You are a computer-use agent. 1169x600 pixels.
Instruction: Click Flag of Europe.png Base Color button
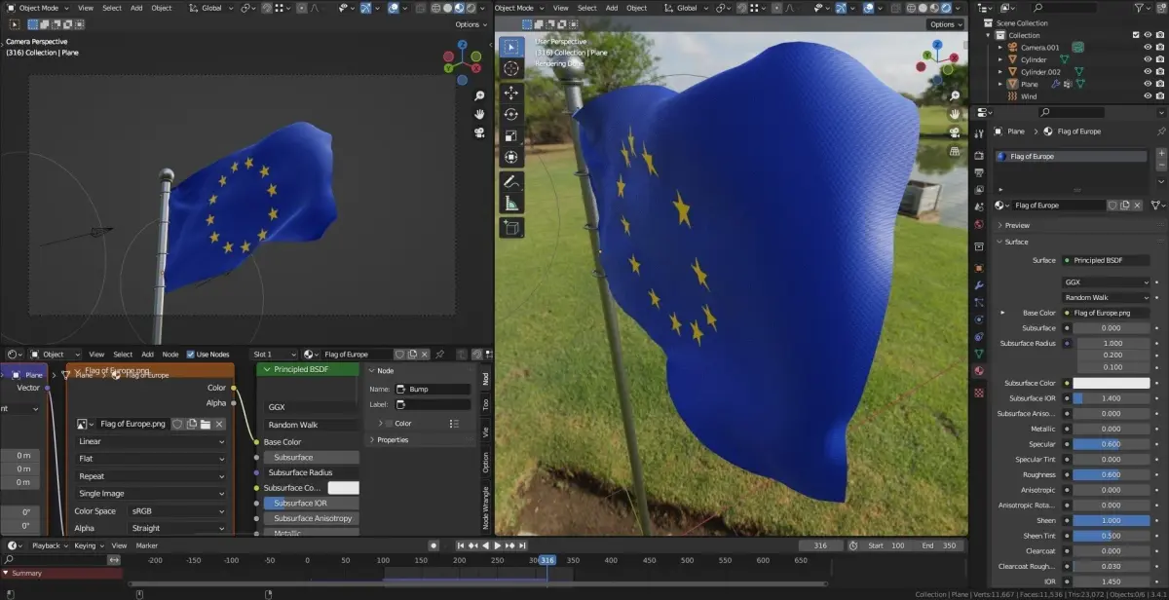[x=1107, y=313]
